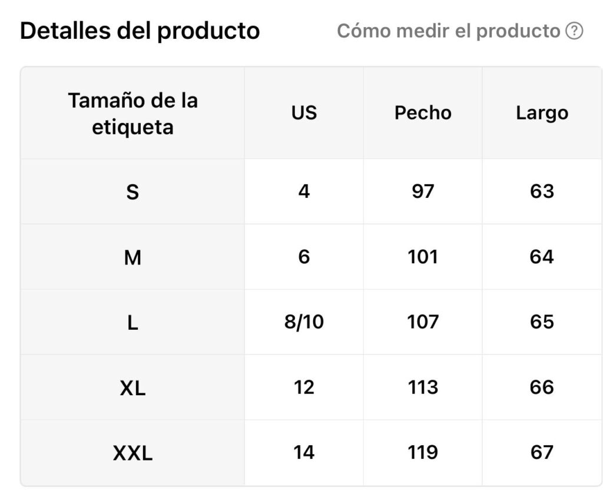Viewport: 603px width, 500px height.
Task: Select the US column header
Action: (x=304, y=113)
